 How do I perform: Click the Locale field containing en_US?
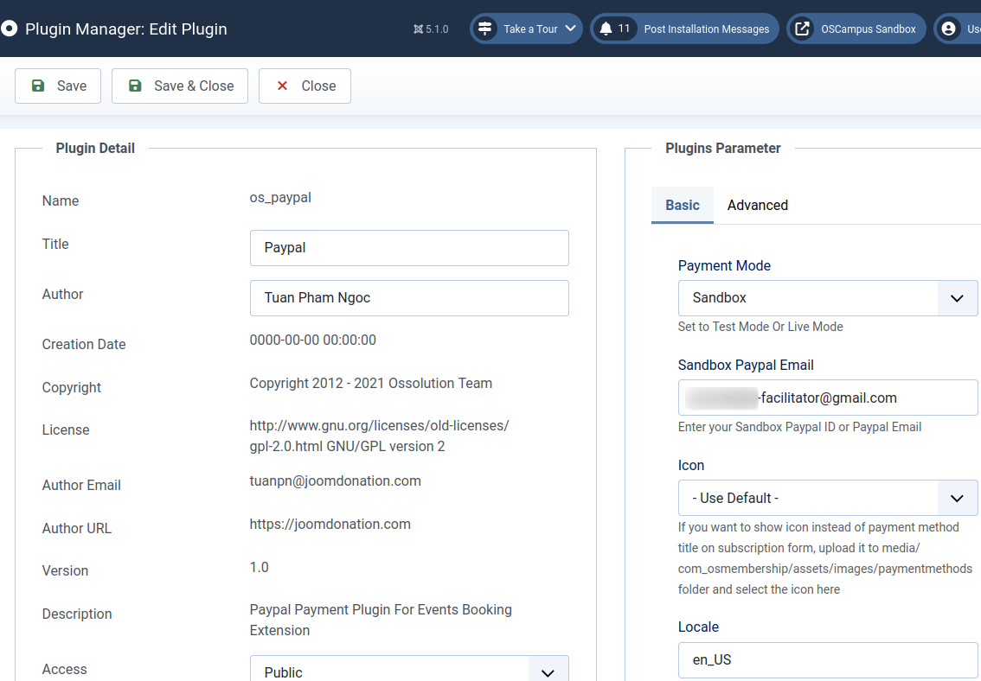[x=827, y=659]
